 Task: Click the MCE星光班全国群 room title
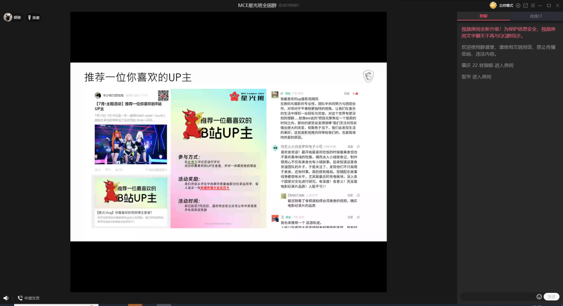pyautogui.click(x=258, y=6)
